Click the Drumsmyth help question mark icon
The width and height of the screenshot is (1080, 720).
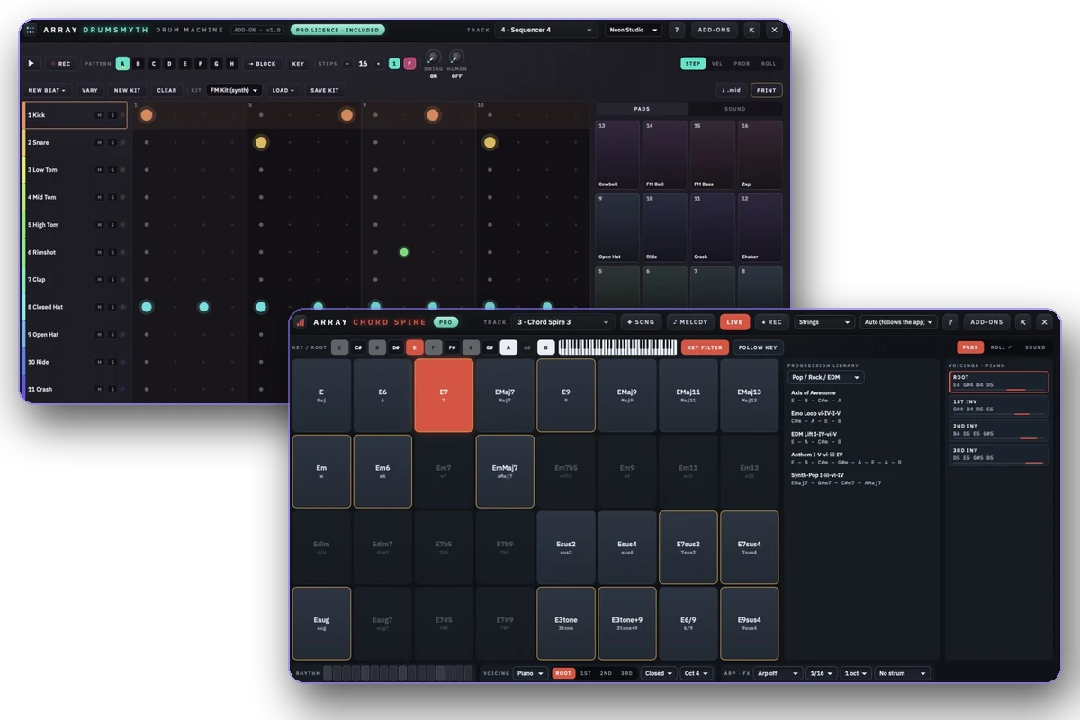(x=678, y=30)
